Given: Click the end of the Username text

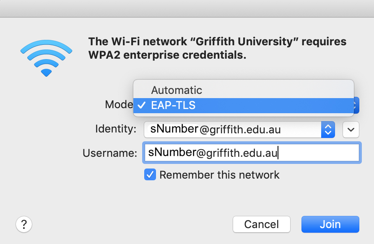Looking at the screenshot, I should point(278,153).
